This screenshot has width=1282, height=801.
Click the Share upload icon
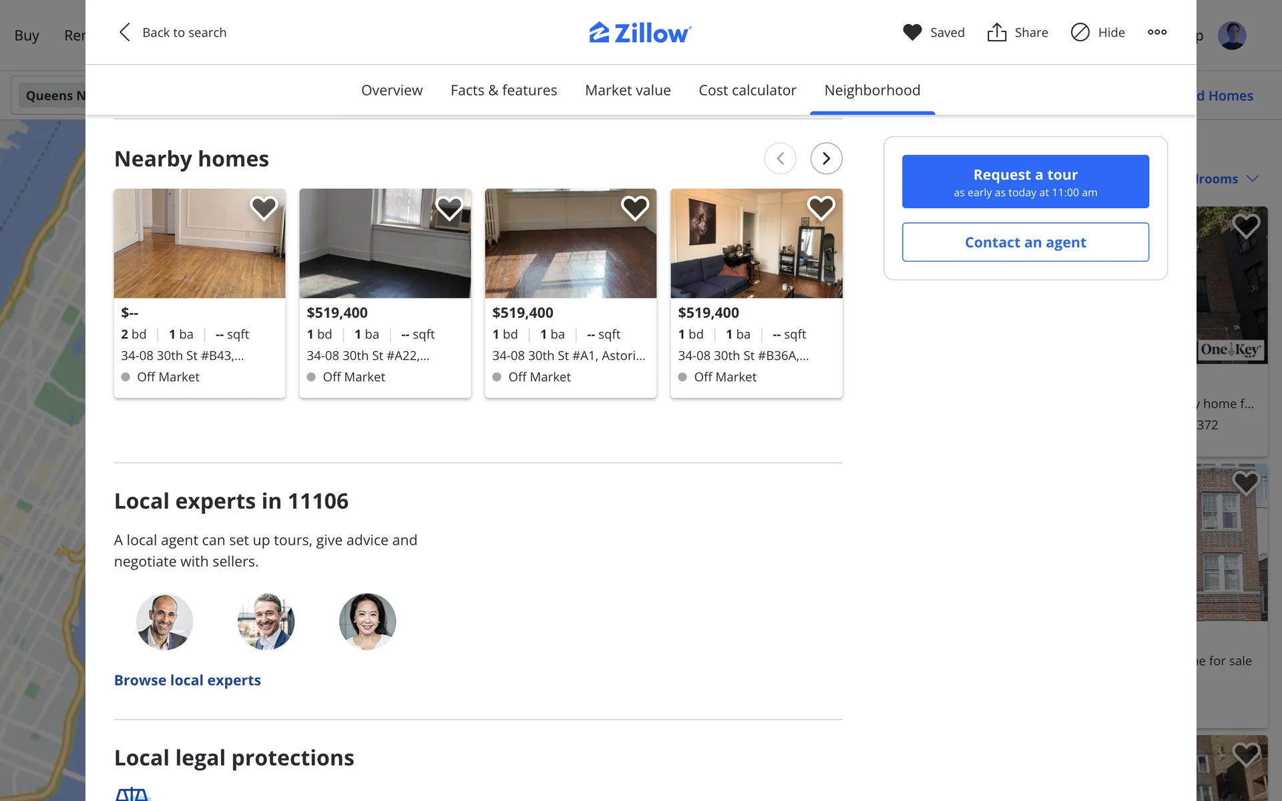tap(996, 32)
